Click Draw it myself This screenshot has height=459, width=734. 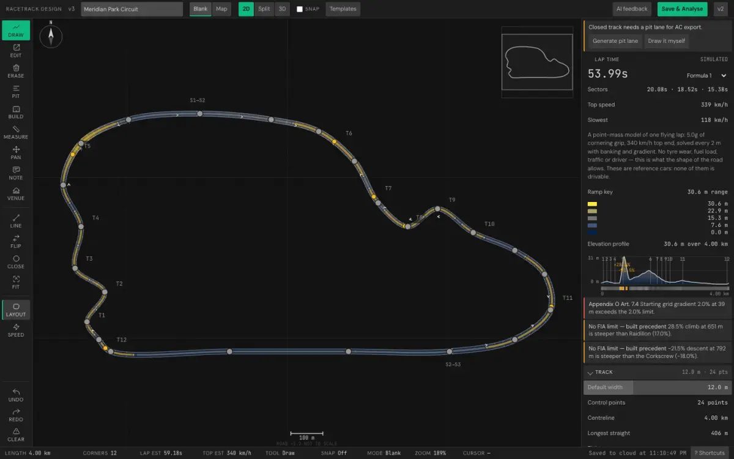click(x=667, y=41)
